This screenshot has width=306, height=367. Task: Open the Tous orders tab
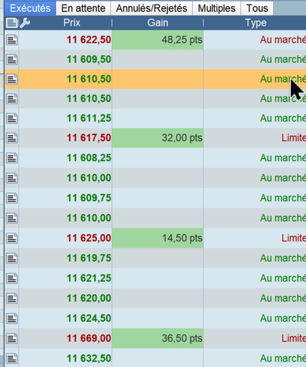257,9
